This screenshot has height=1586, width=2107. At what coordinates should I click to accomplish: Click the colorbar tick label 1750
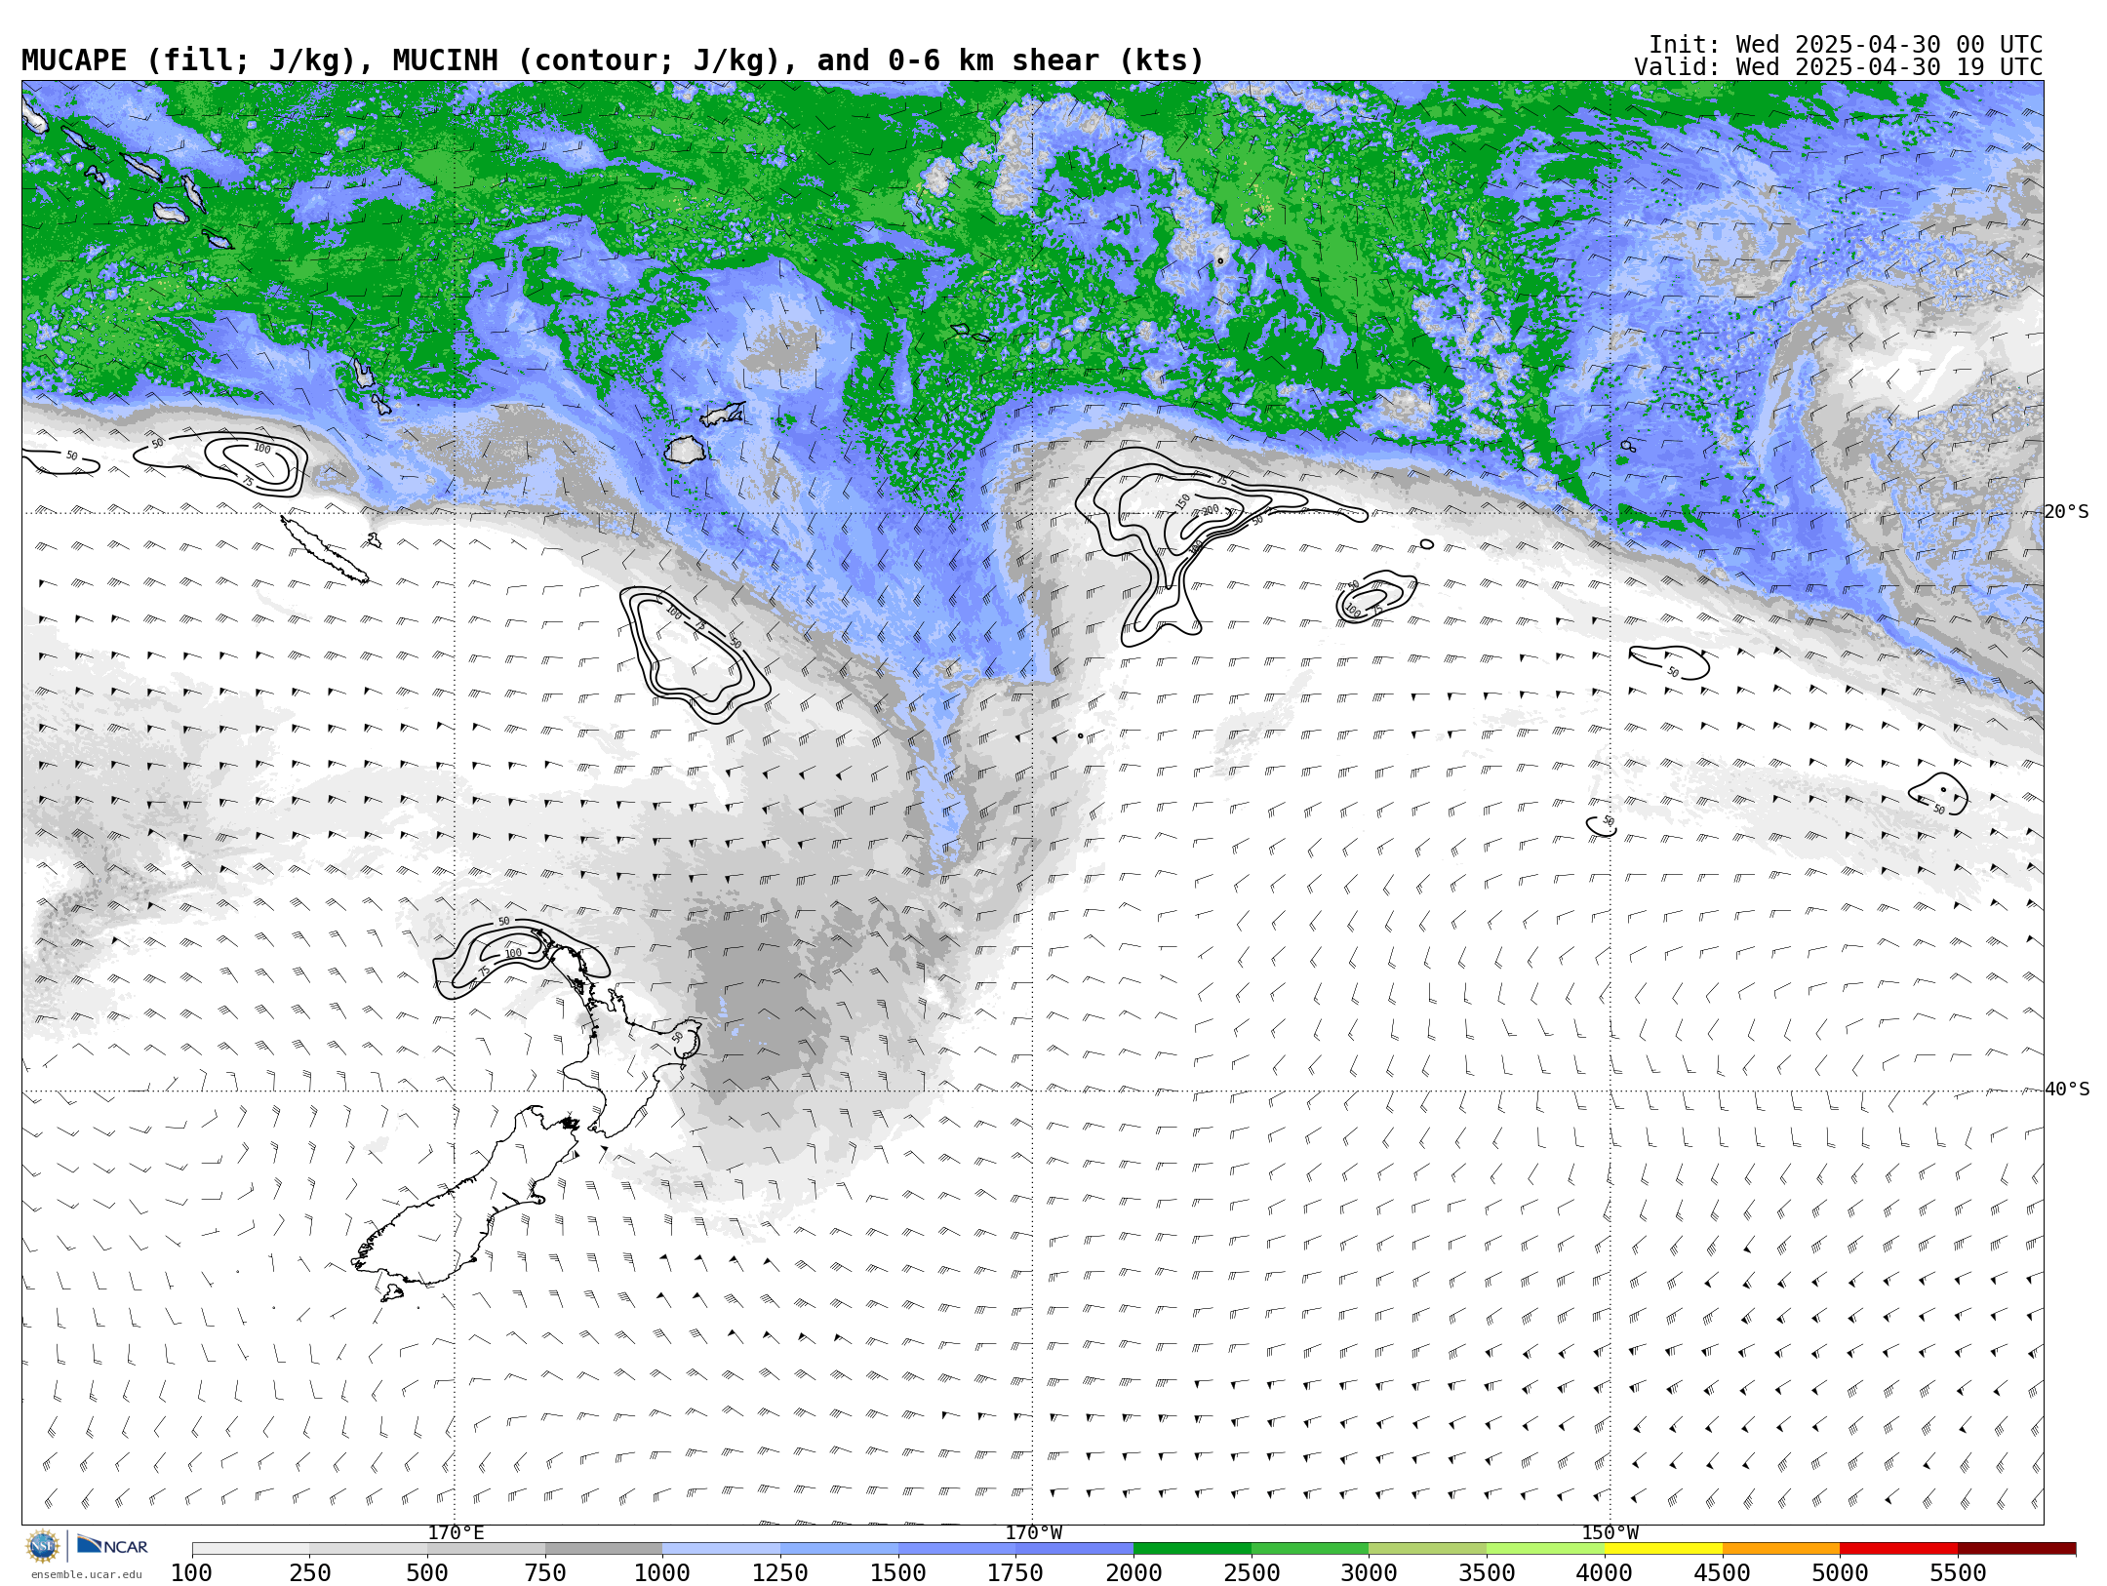click(x=1015, y=1573)
